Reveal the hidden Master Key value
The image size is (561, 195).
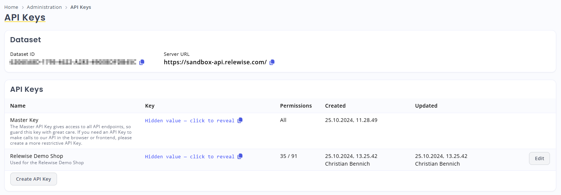coord(190,120)
